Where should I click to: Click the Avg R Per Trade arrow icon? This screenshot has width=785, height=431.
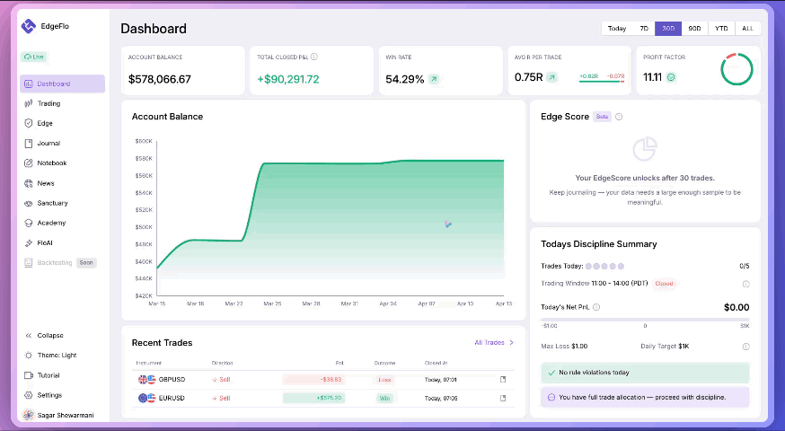[x=551, y=77]
